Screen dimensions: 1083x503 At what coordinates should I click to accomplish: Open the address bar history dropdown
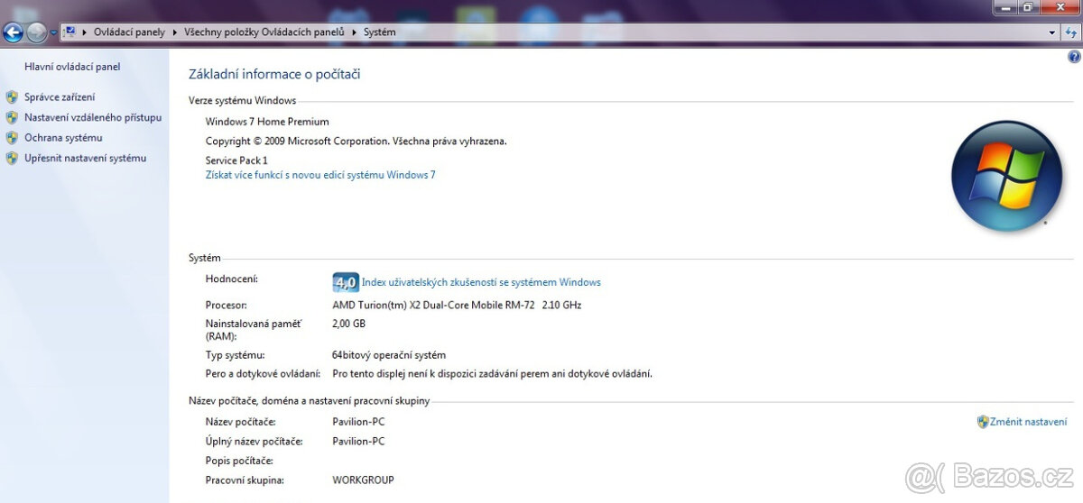tap(1052, 32)
